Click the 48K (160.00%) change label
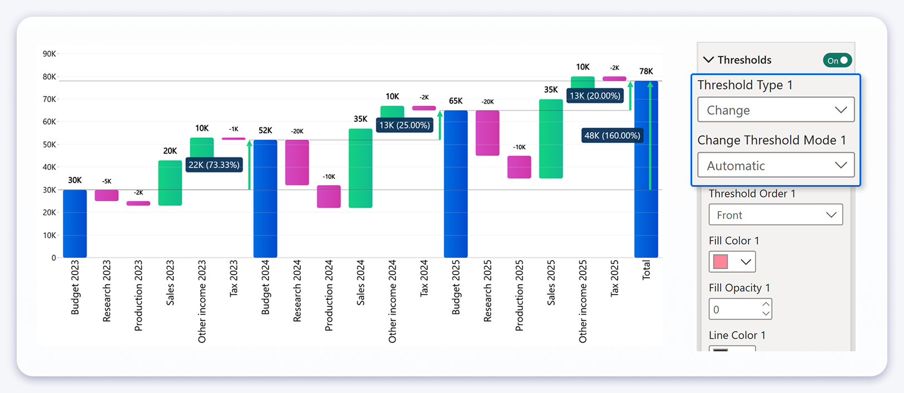The width and height of the screenshot is (904, 393). point(612,136)
